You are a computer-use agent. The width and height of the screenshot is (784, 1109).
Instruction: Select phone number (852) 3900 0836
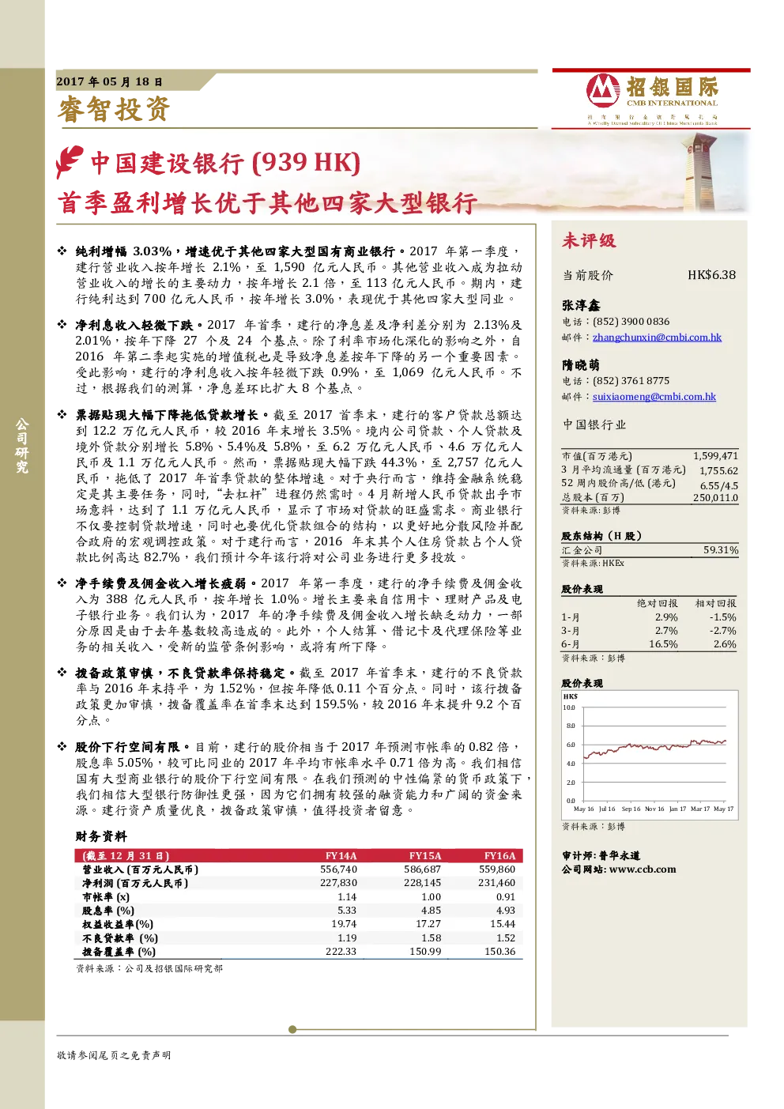coord(631,322)
